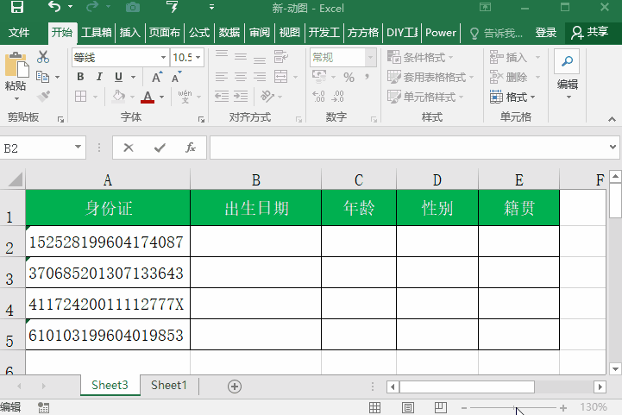This screenshot has height=415, width=622.
Task: Apply the fill color bucket
Action: coord(118,97)
